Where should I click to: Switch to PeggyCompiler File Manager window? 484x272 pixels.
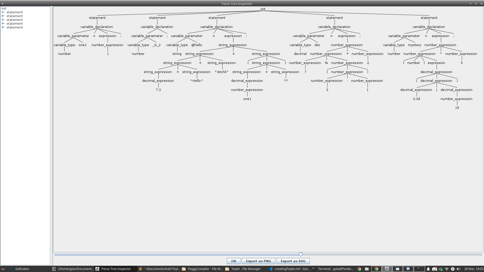(202, 269)
